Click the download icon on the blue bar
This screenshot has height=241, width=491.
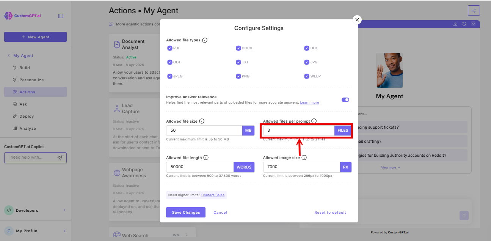[x=455, y=24]
